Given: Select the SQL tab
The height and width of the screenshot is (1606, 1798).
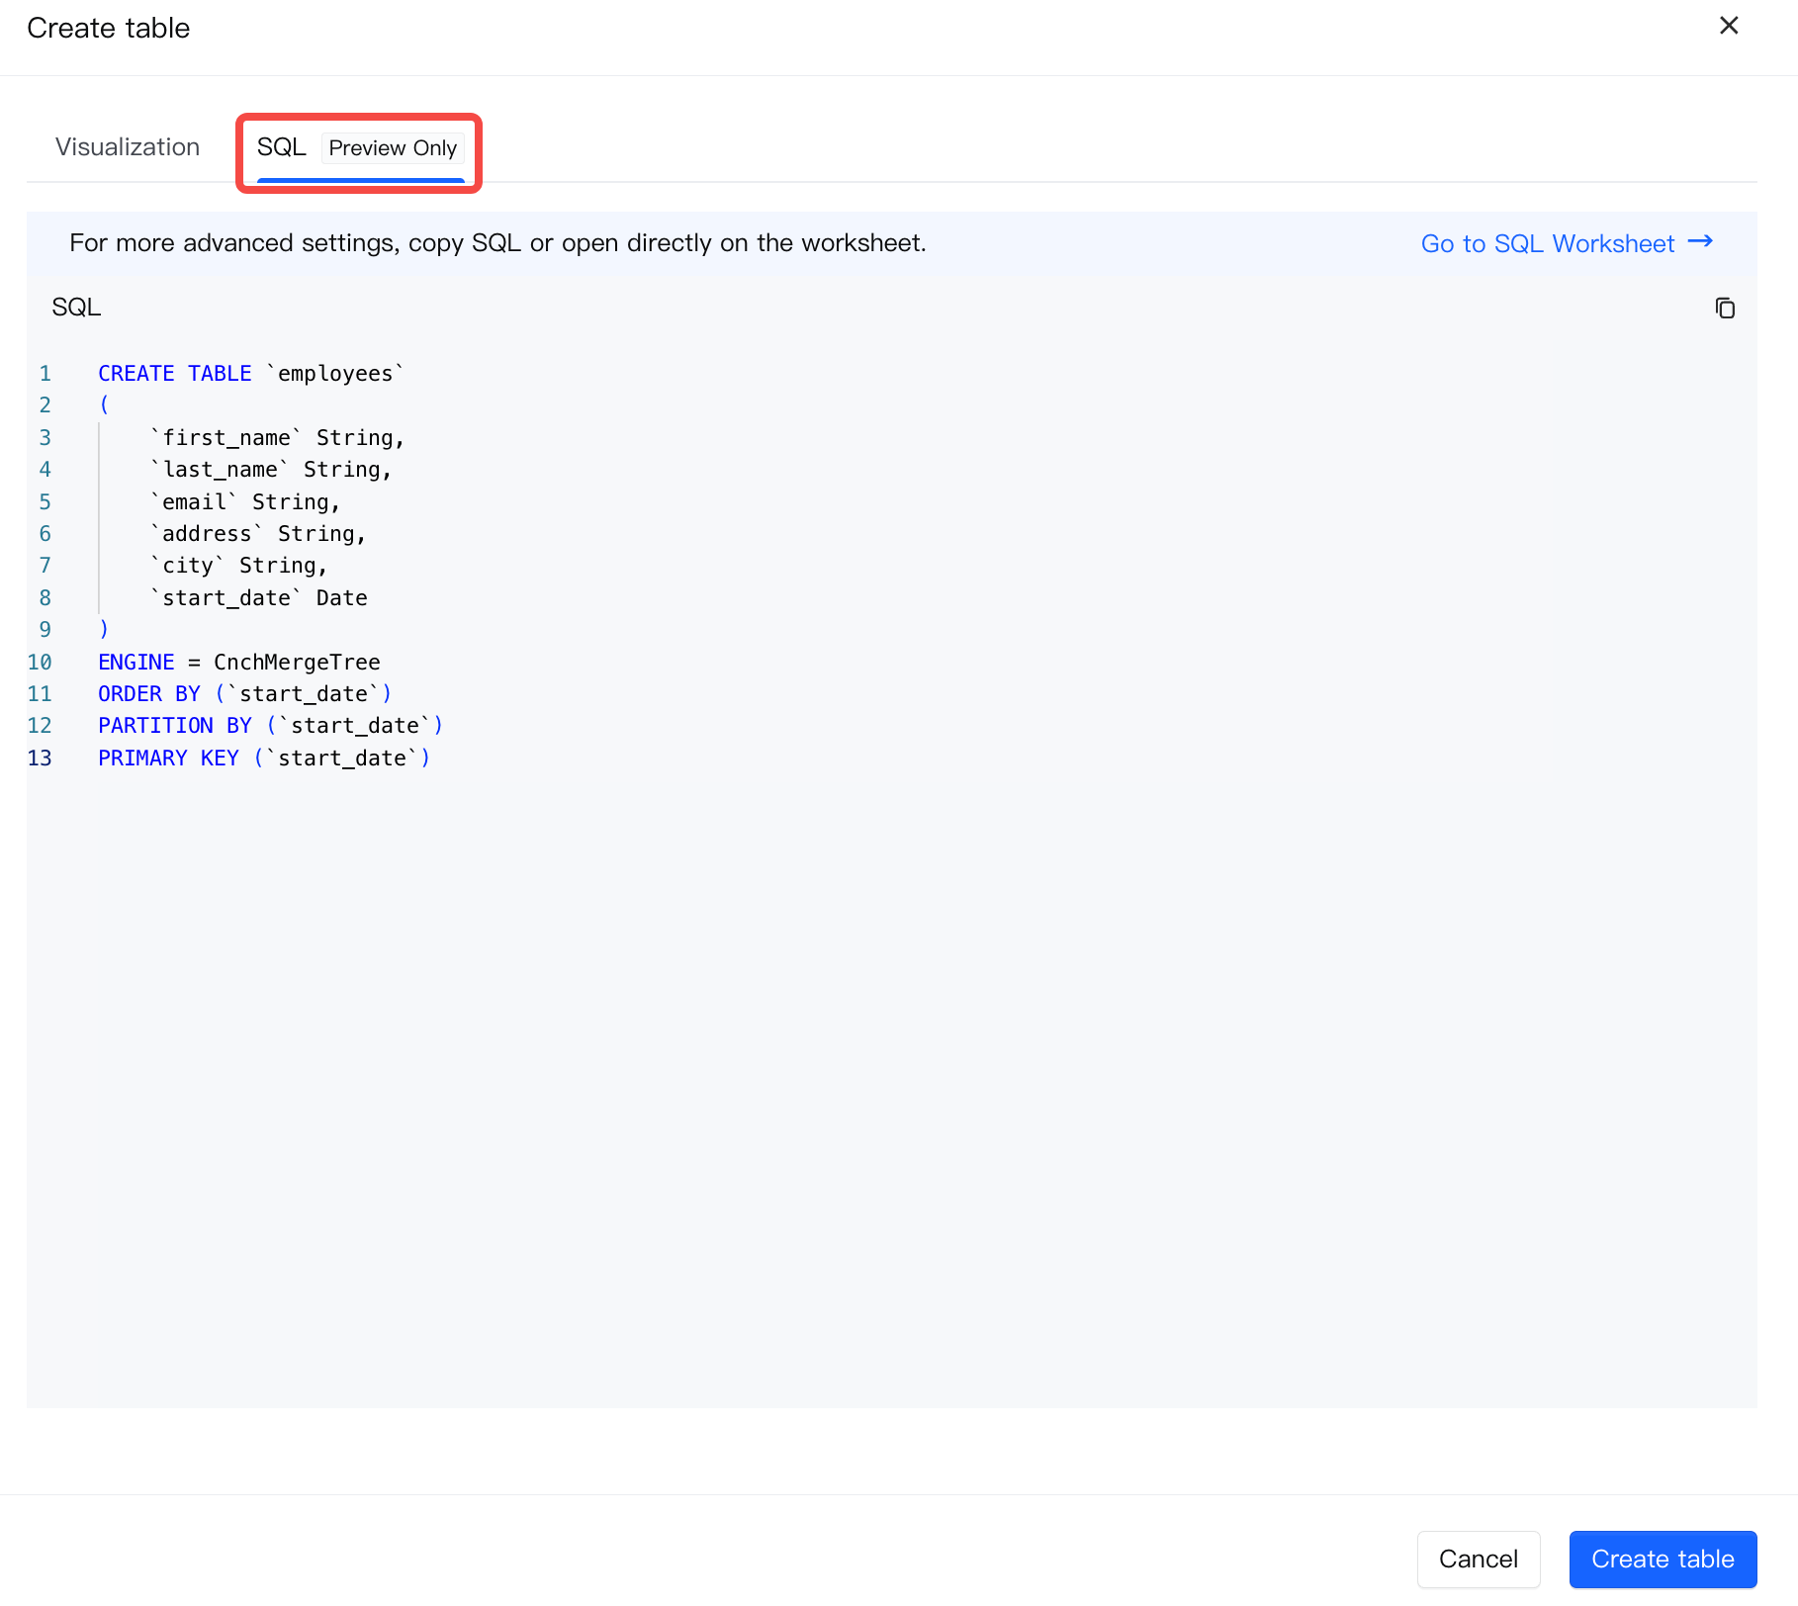Looking at the screenshot, I should pos(281,147).
